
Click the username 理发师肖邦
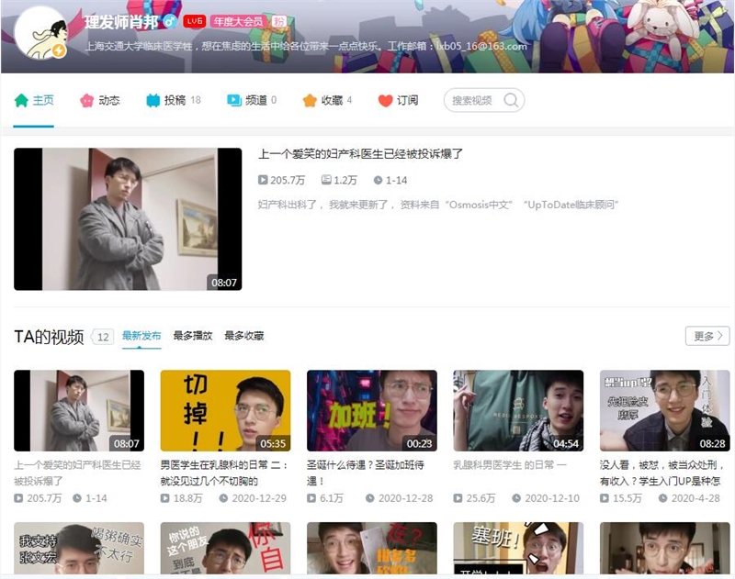(121, 20)
